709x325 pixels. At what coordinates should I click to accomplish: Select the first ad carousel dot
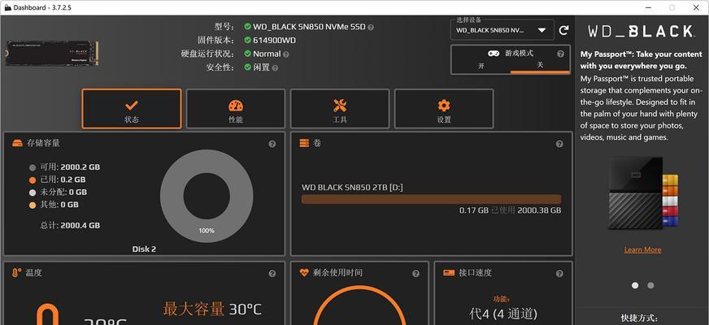(x=635, y=285)
